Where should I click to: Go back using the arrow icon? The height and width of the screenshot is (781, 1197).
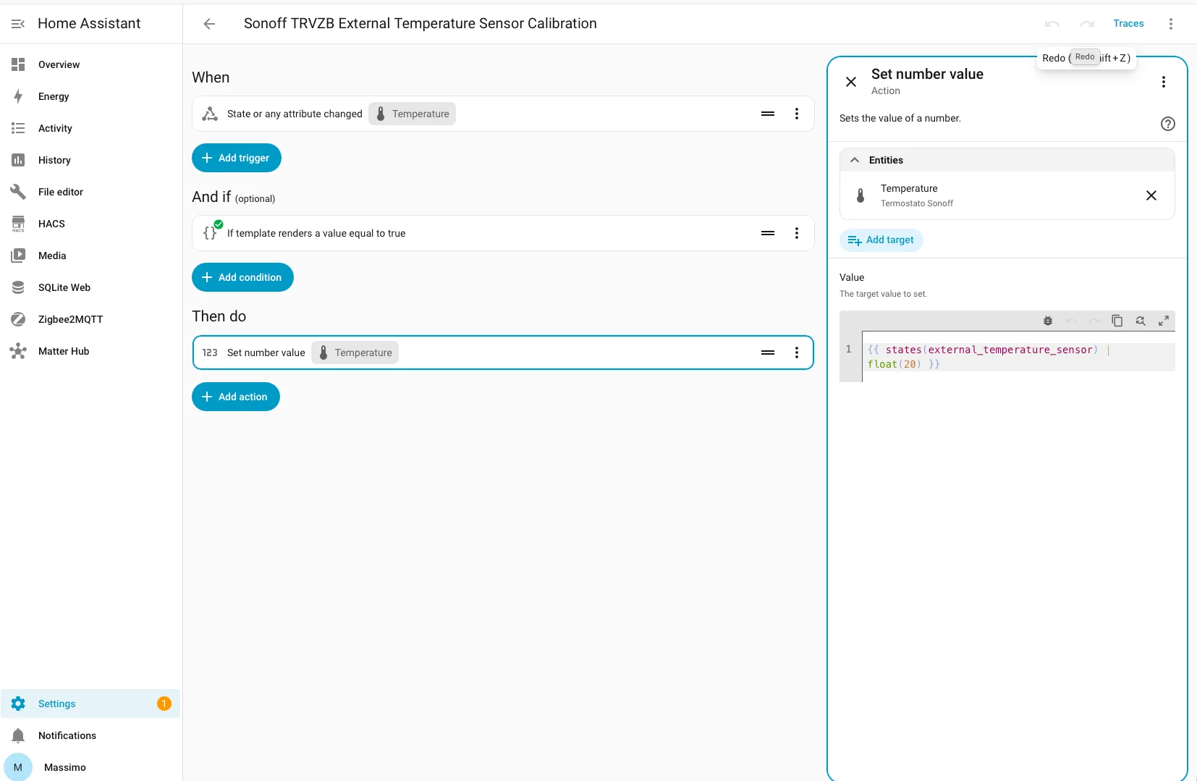coord(209,24)
